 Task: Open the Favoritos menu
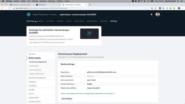(43, 1)
